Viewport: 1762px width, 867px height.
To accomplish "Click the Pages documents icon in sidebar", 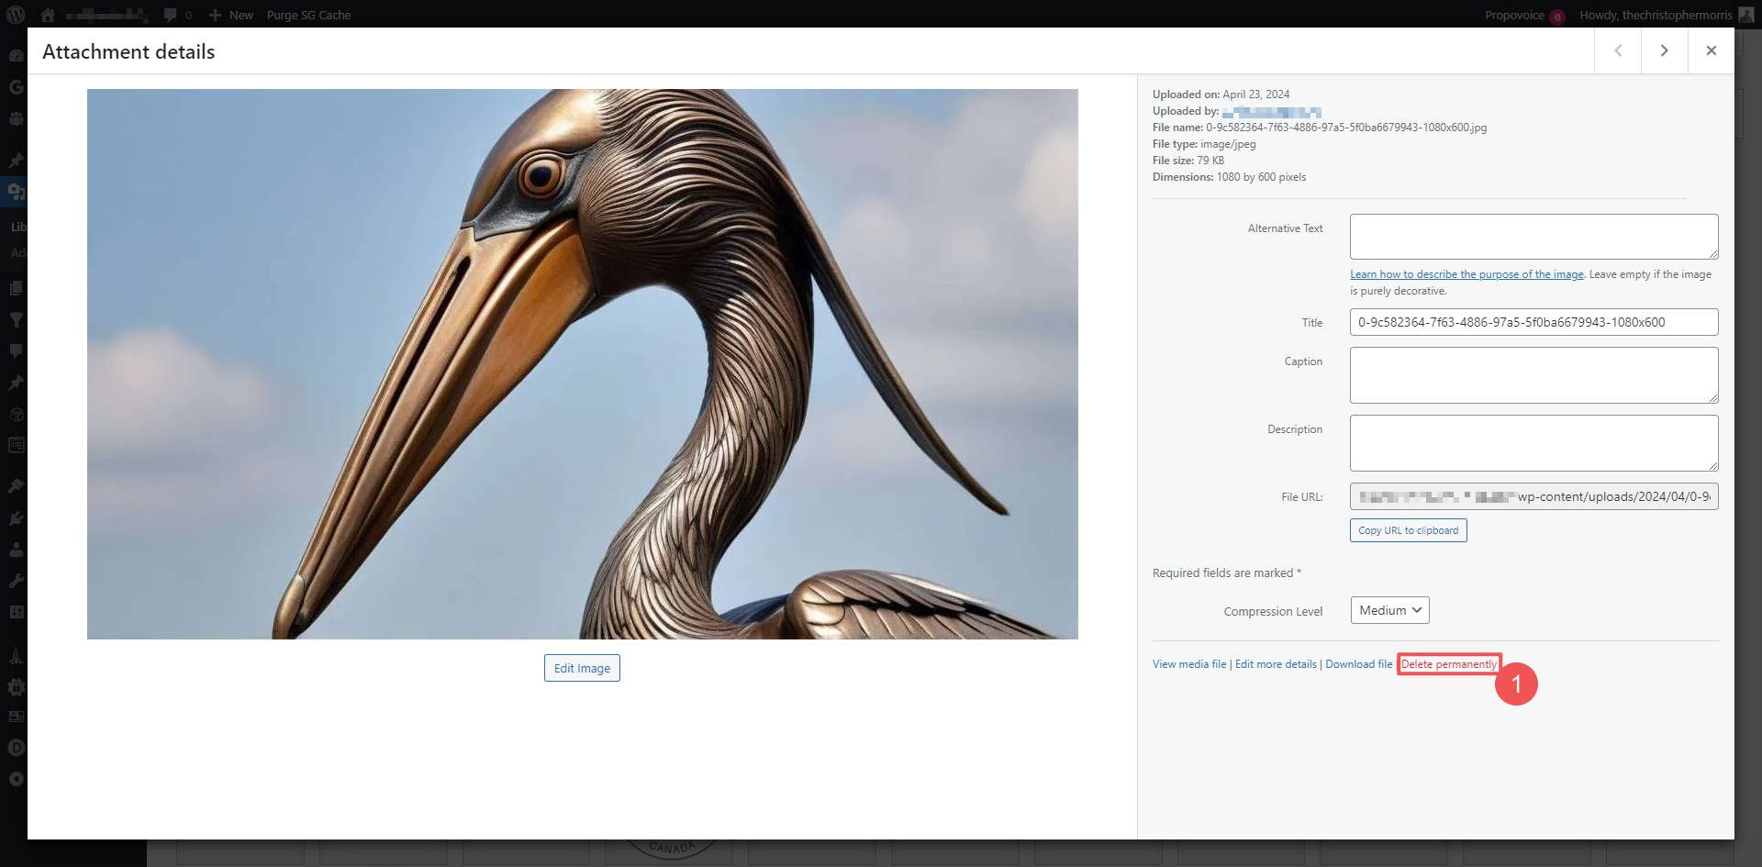I will 16,287.
